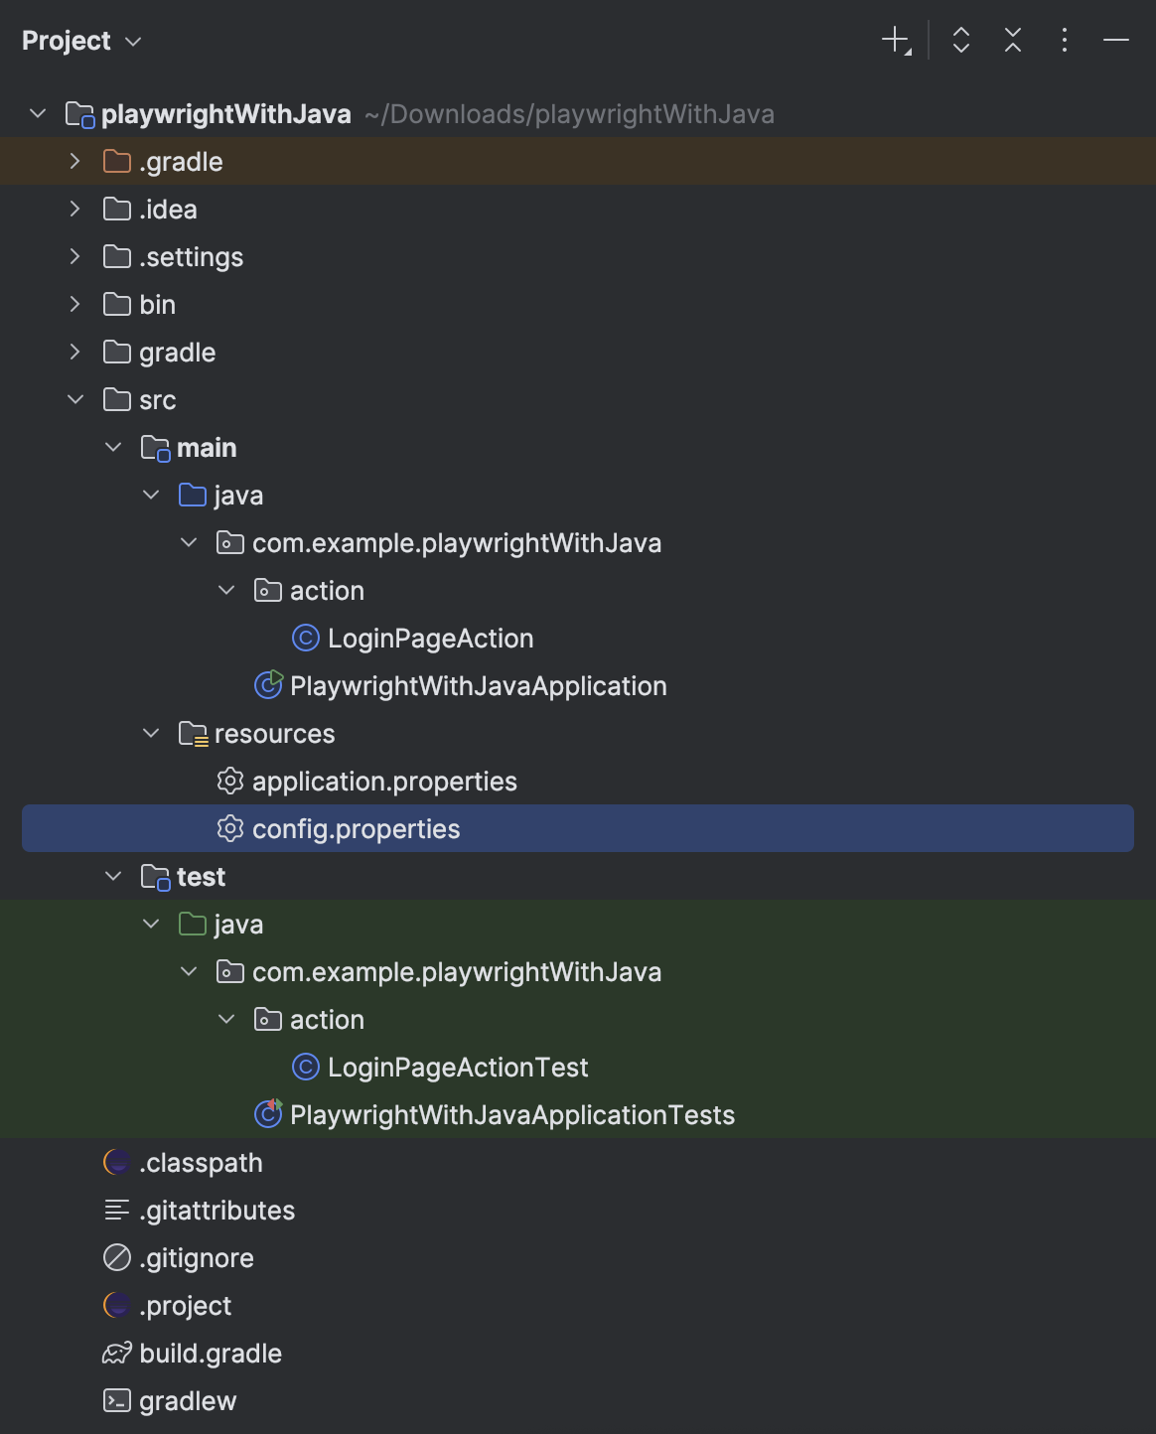Screen dimensions: 1156x1434
Task: Click the gradle folder icon
Action: (x=117, y=353)
